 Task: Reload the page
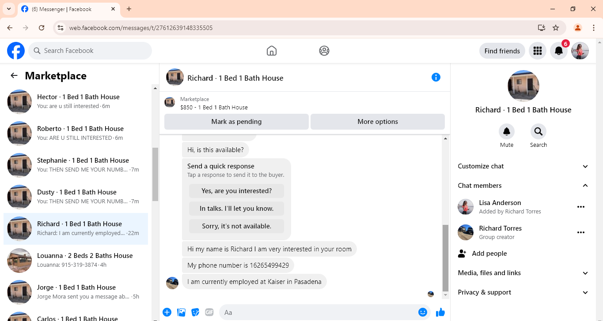click(x=42, y=28)
